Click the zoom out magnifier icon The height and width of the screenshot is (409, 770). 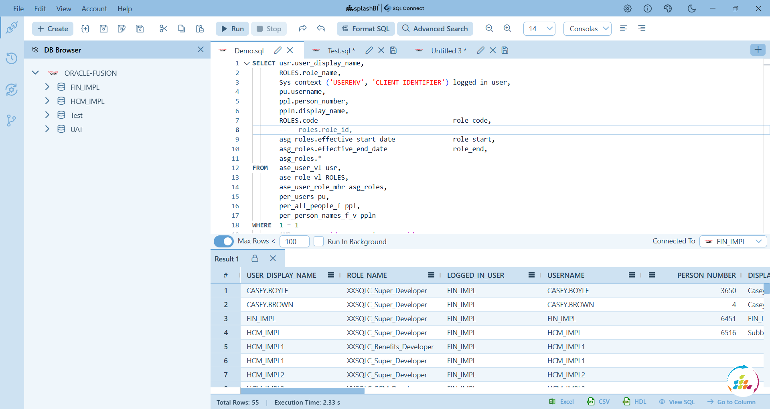pos(489,28)
